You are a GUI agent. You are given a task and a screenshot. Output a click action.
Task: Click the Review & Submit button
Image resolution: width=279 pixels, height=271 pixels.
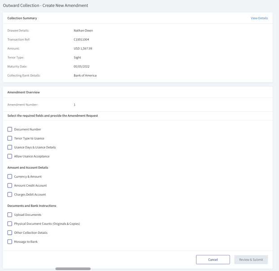[x=251, y=260]
